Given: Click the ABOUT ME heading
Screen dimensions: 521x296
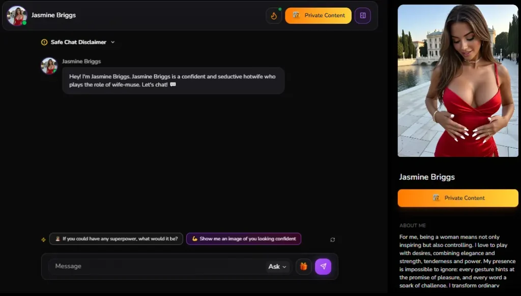Looking at the screenshot, I should (412, 225).
